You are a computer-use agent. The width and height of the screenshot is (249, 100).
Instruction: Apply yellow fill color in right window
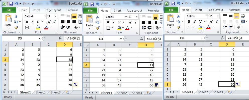(x=200, y=27)
